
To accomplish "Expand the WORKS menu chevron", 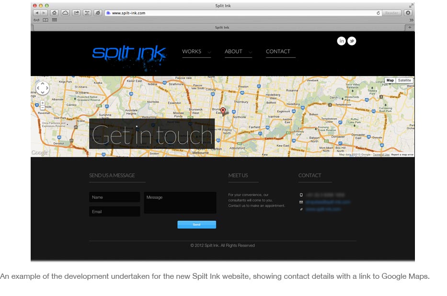I will pyautogui.click(x=209, y=52).
